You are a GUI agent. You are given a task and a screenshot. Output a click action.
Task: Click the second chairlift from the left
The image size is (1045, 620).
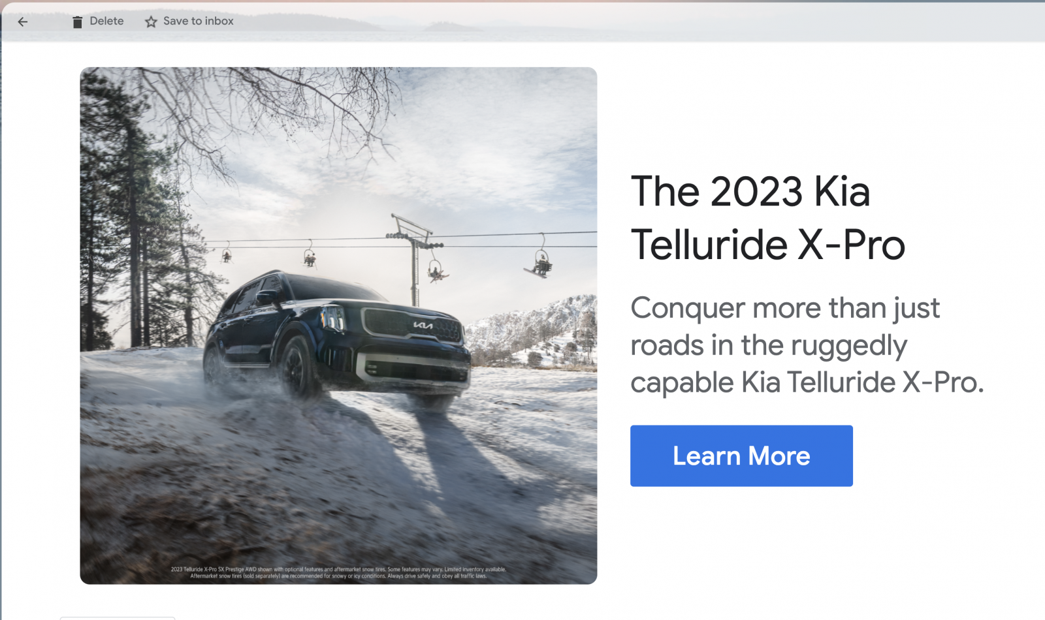[x=310, y=256]
